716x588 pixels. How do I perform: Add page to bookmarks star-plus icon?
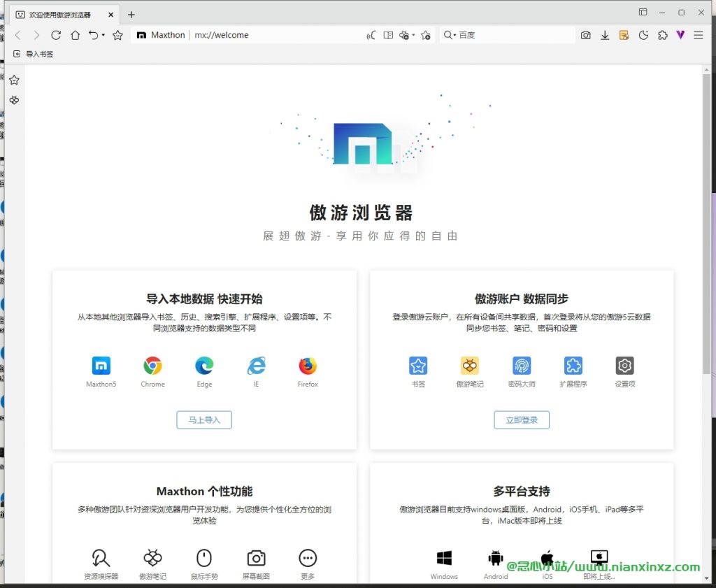click(426, 35)
